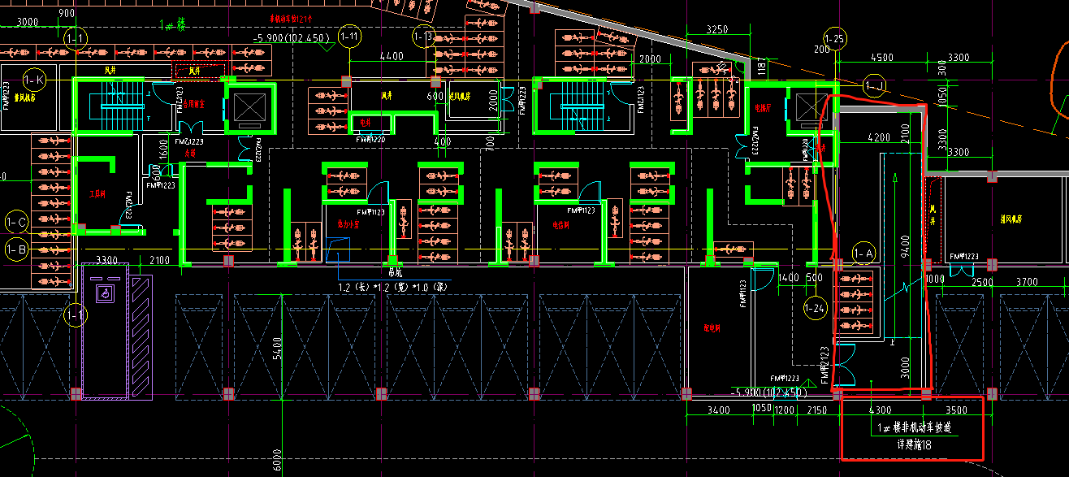Viewport: 1069px width, 477px height.
Task: Select grid axis bubble 1-J
Action: click(875, 85)
